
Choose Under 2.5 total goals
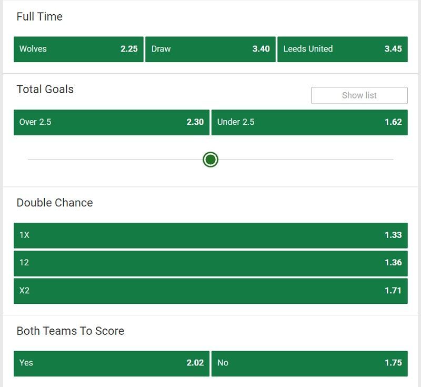(309, 122)
